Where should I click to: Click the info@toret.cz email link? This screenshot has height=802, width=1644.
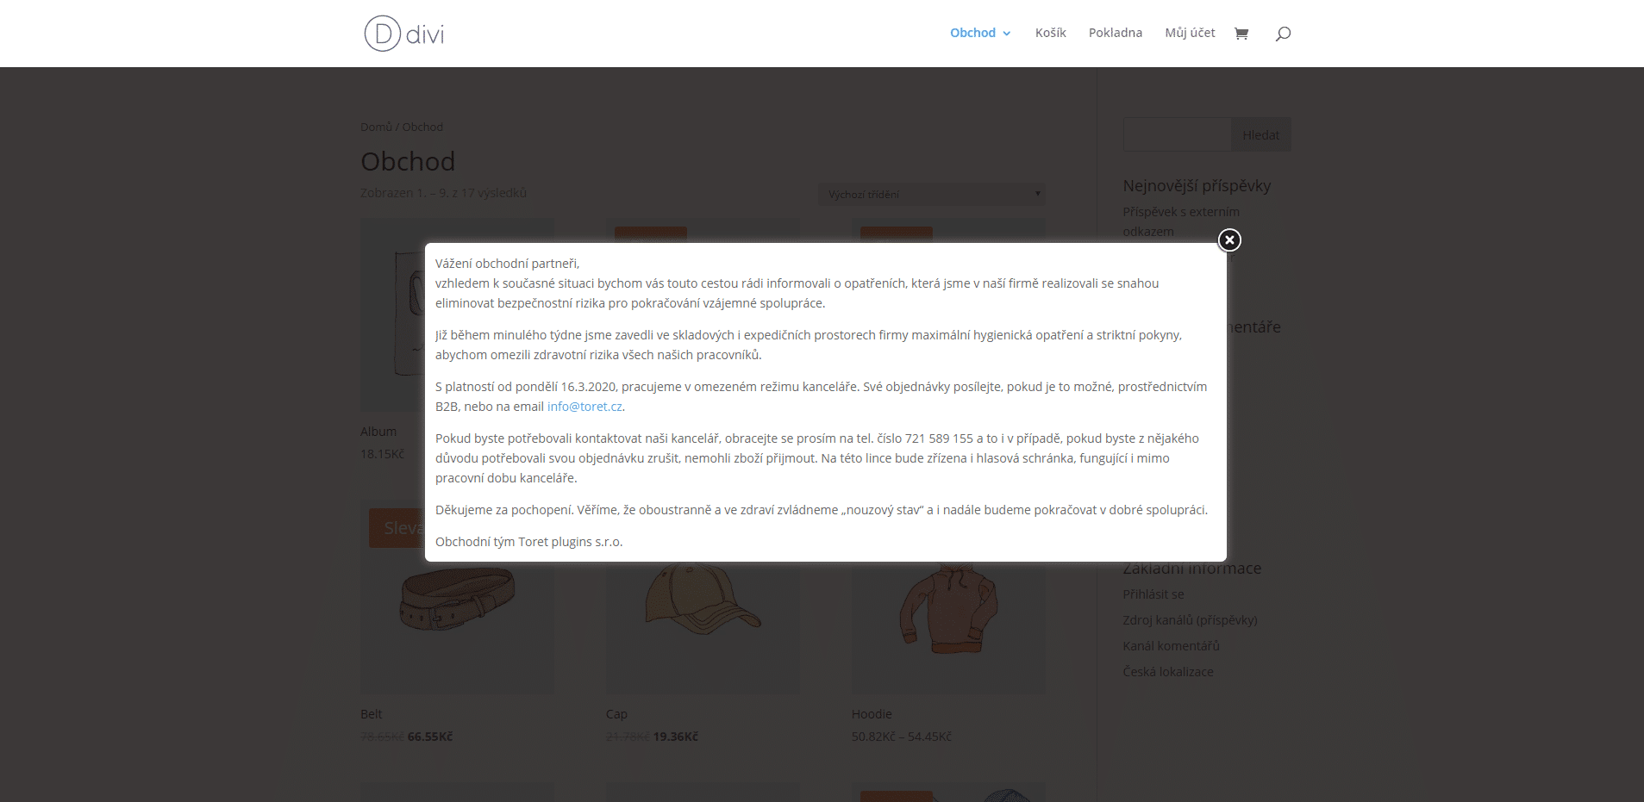pos(584,407)
